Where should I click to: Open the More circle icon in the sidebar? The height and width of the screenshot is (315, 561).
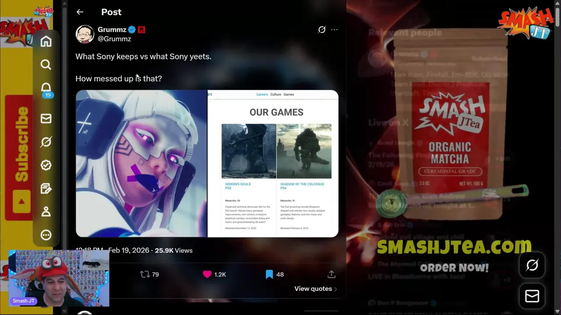(46, 235)
